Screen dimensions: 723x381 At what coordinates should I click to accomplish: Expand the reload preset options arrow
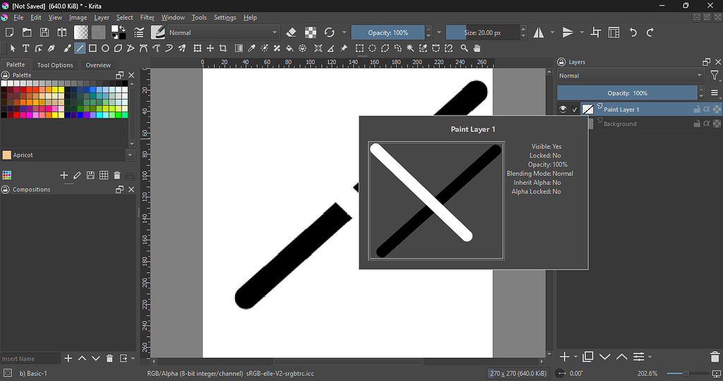click(344, 32)
